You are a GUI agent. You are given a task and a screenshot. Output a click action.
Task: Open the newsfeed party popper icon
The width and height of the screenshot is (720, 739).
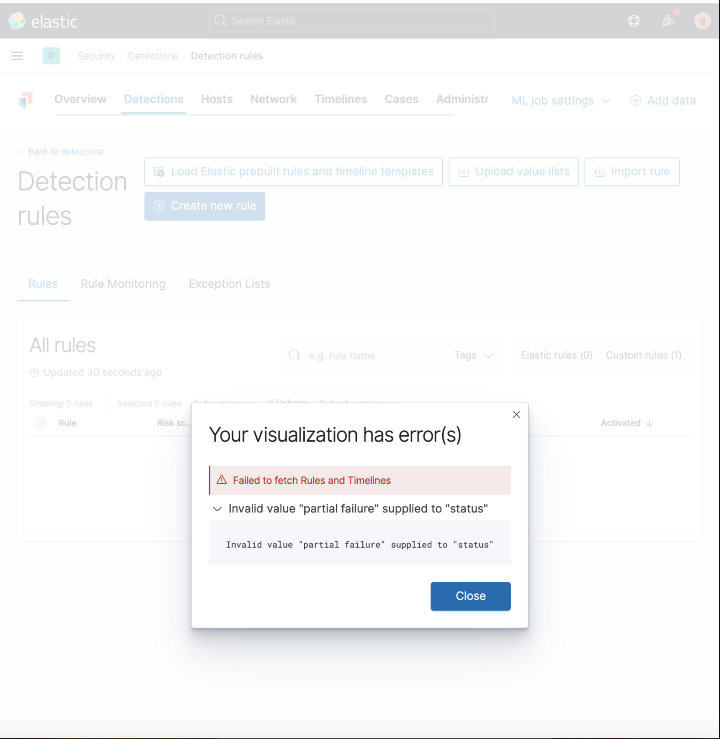tap(668, 21)
